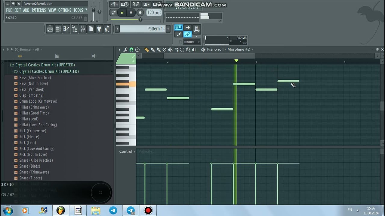
Task: Open the PATTERNS menu
Action: (x=39, y=10)
